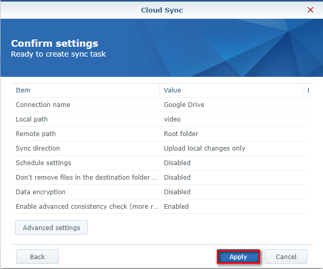Screen dimensions: 323x269
Task: Click the 'Remote path' item label
Action: (35, 134)
